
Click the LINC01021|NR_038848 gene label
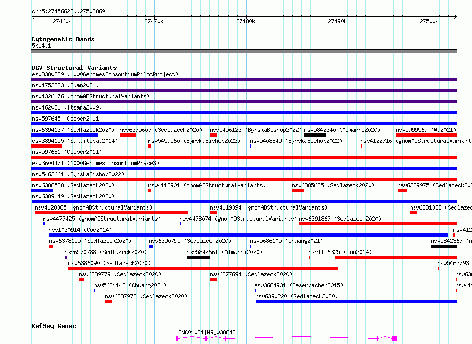(x=205, y=332)
